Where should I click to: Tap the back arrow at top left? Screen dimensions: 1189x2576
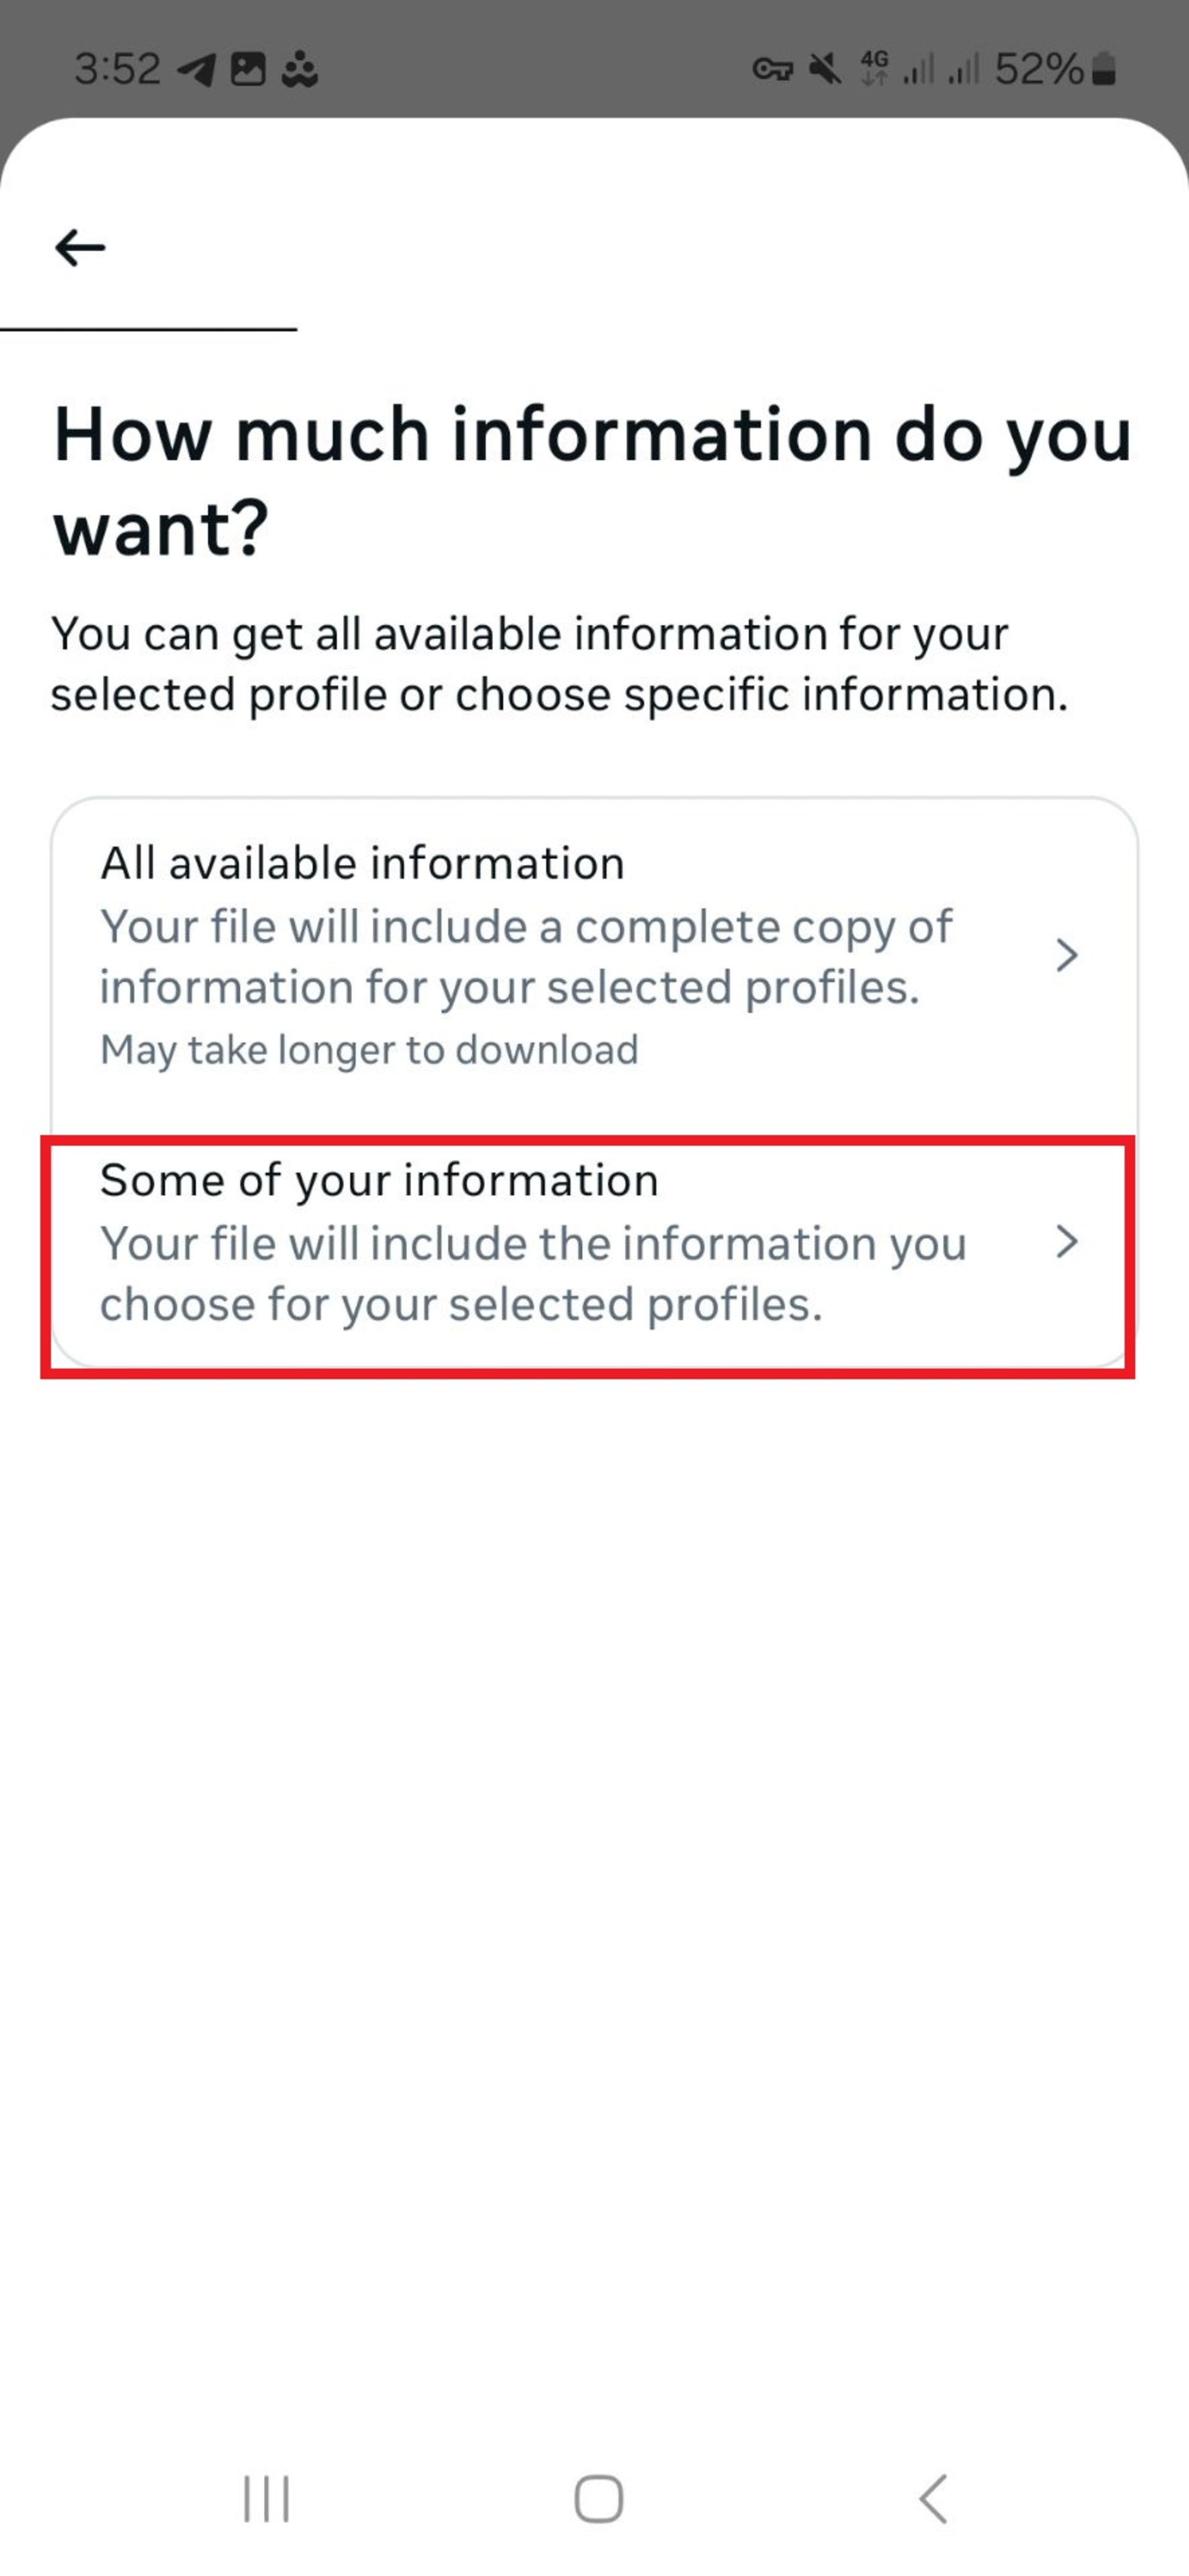(80, 247)
